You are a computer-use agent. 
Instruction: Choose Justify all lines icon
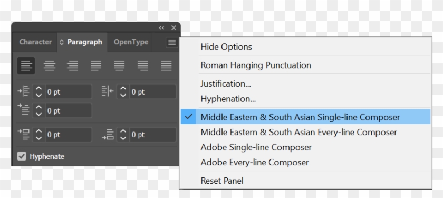click(x=167, y=65)
